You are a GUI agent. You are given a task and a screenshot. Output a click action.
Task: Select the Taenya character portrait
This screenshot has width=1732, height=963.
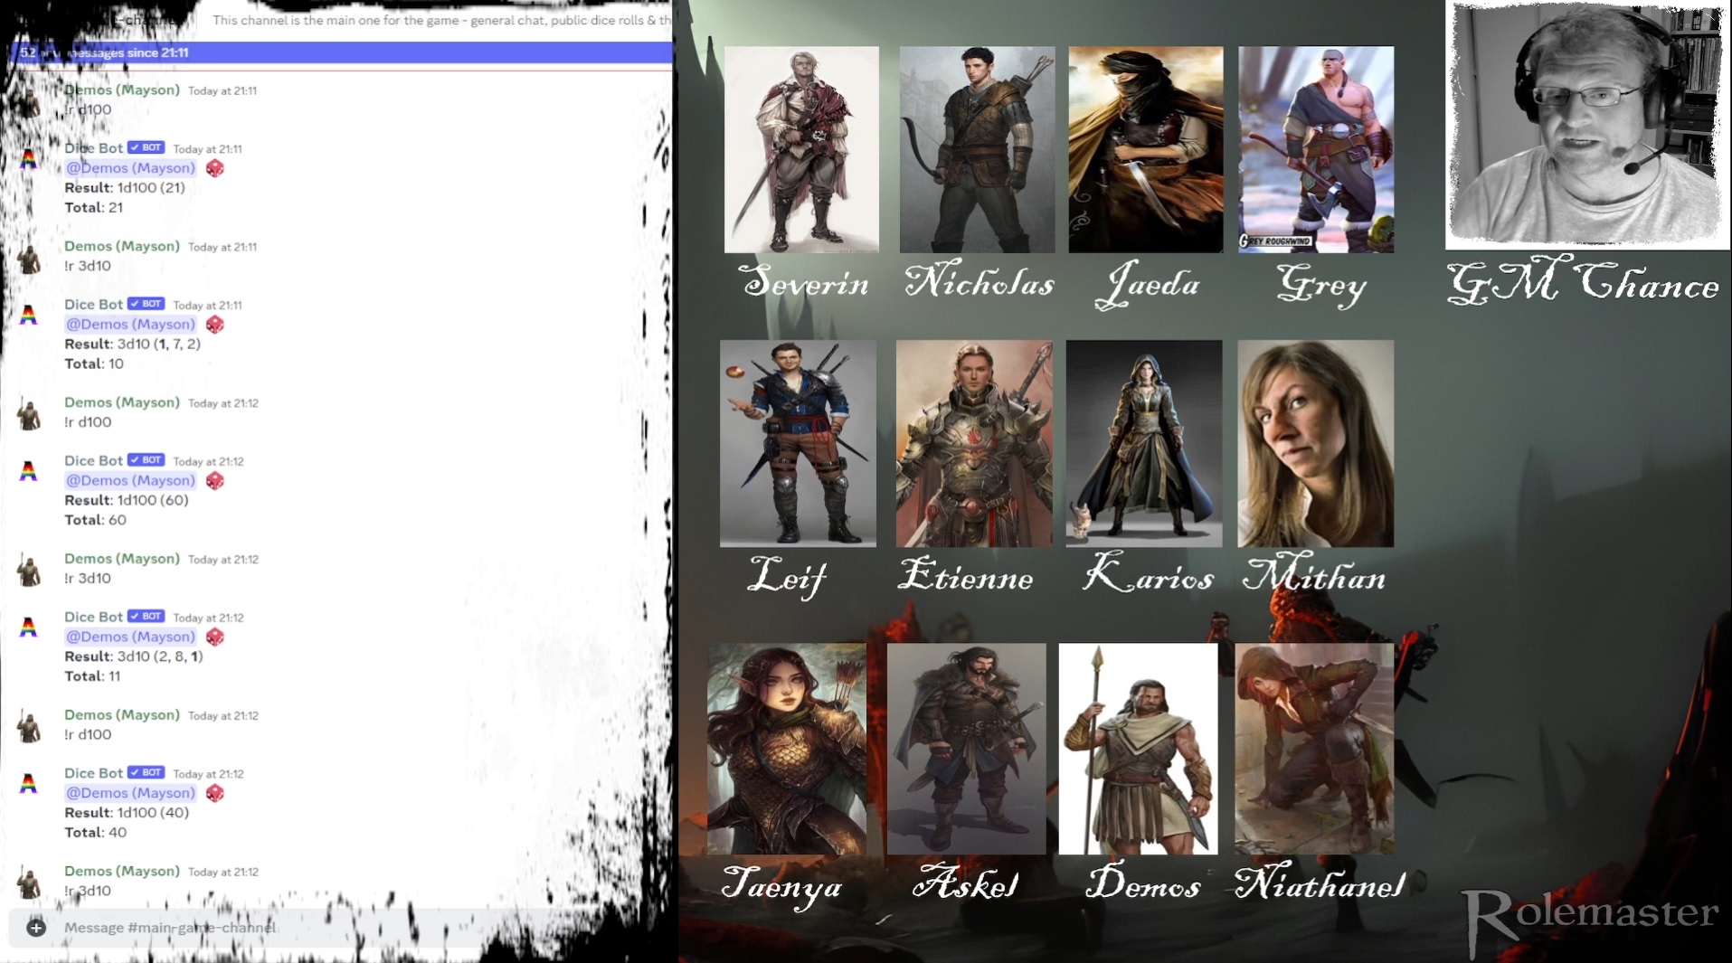787,749
